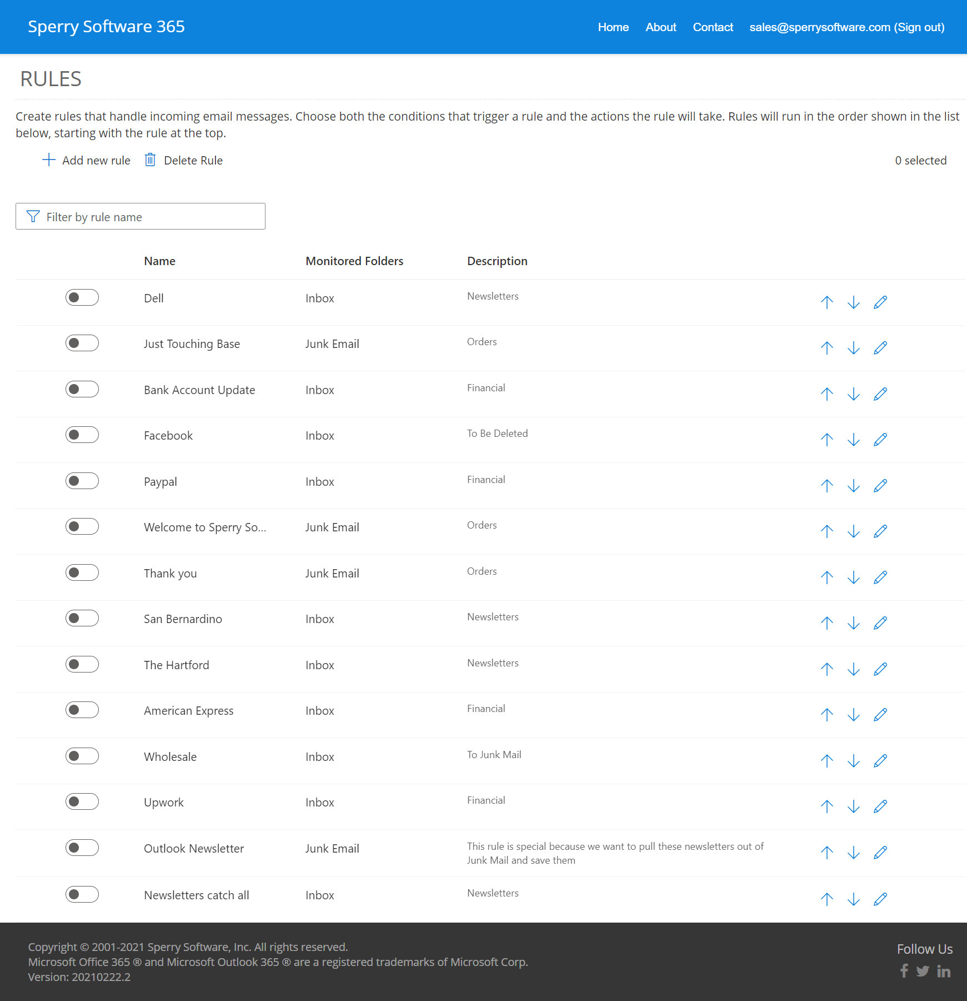
Task: Move the Dell rule down
Action: coord(853,302)
